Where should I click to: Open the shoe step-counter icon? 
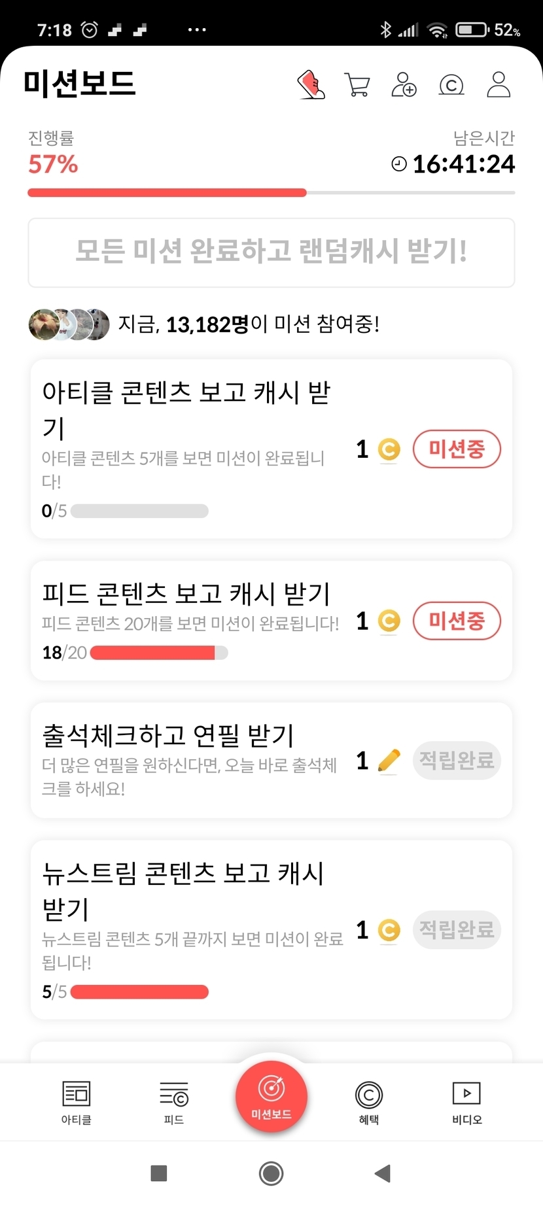click(x=311, y=85)
